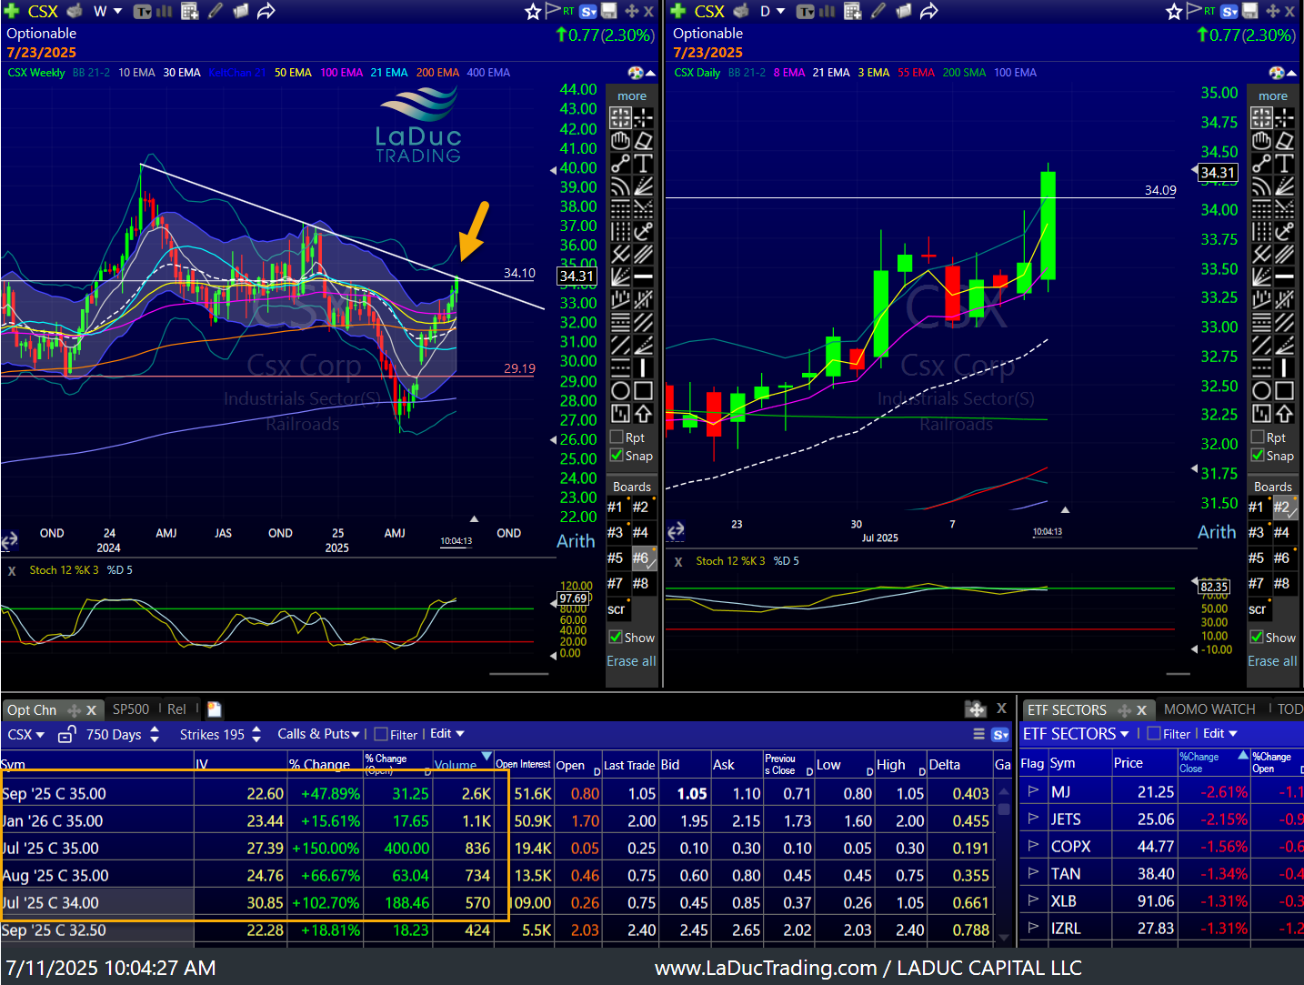Select the Fibonacci arcs tool in the weekly drawing toolbar
The image size is (1304, 985).
tap(620, 186)
